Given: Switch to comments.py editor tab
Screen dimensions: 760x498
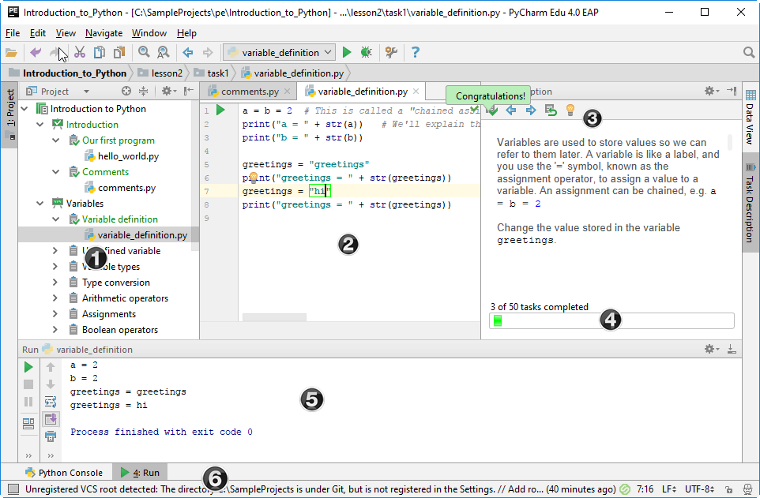Looking at the screenshot, I should pos(249,92).
